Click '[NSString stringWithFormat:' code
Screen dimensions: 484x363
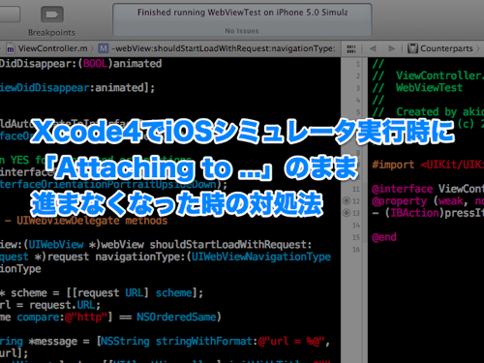(x=177, y=341)
